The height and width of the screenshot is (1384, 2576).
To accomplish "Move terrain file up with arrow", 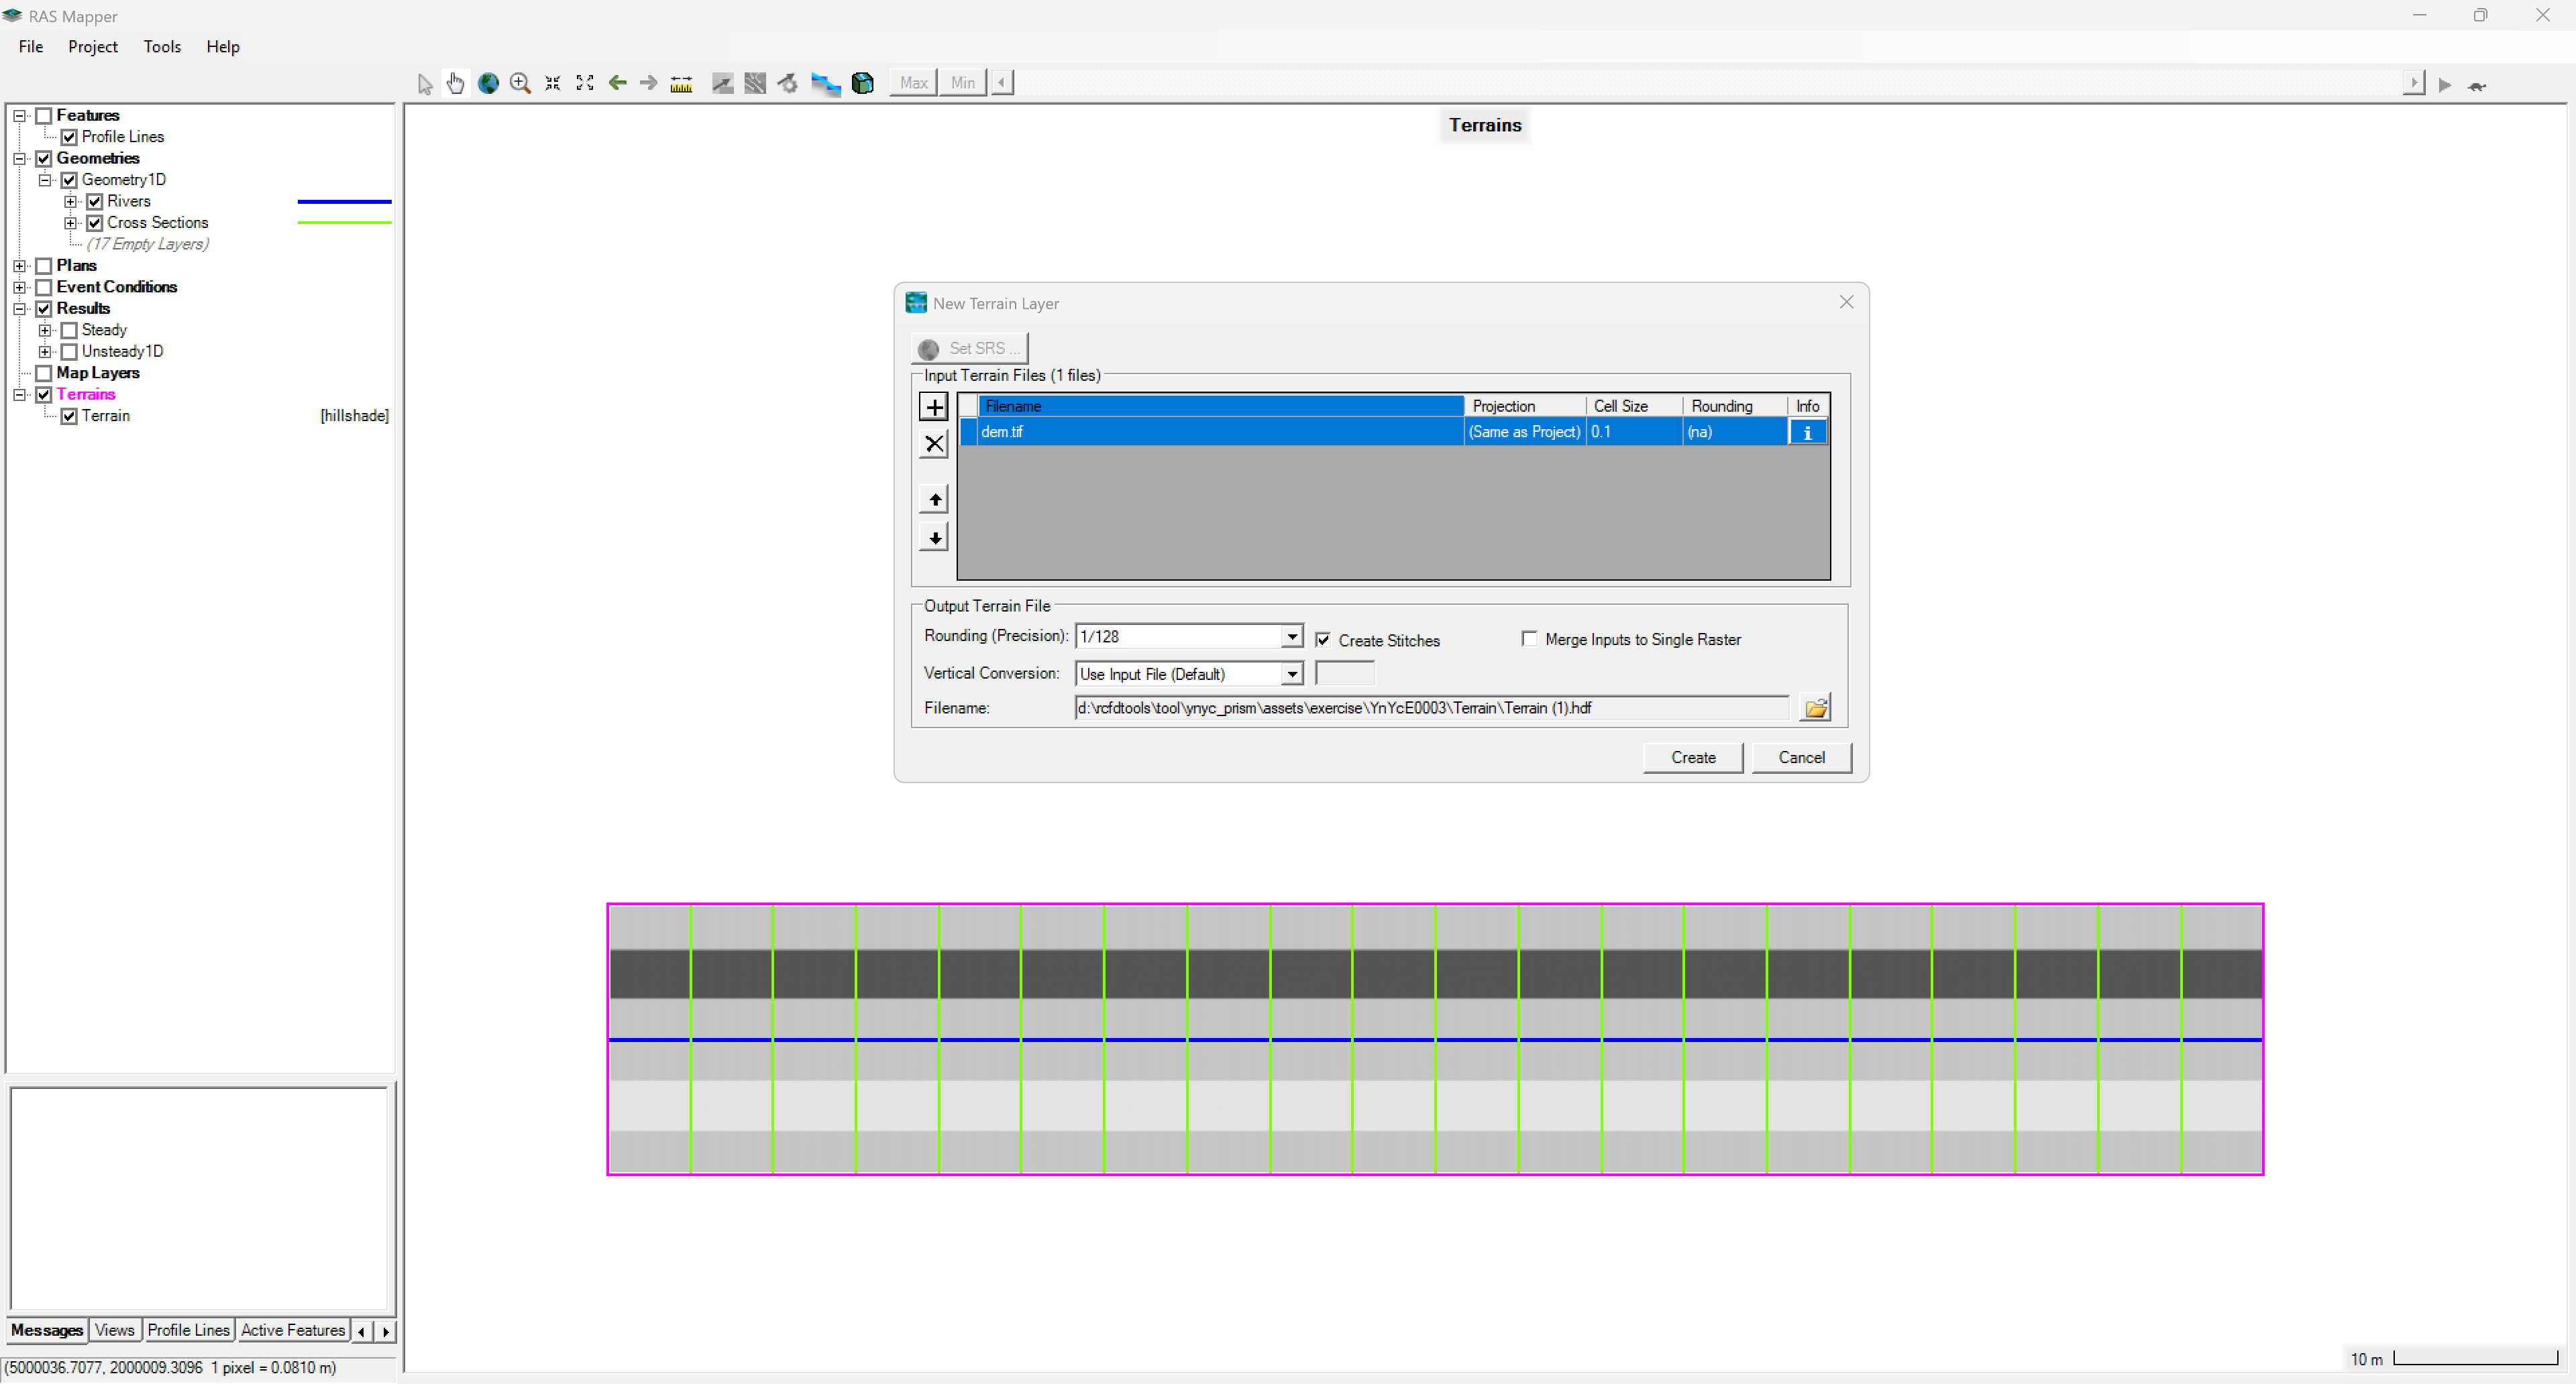I will coord(934,500).
